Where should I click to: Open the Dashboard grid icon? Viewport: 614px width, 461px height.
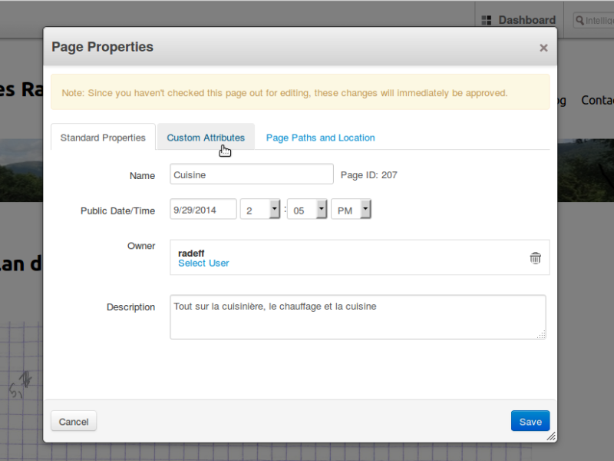[487, 20]
